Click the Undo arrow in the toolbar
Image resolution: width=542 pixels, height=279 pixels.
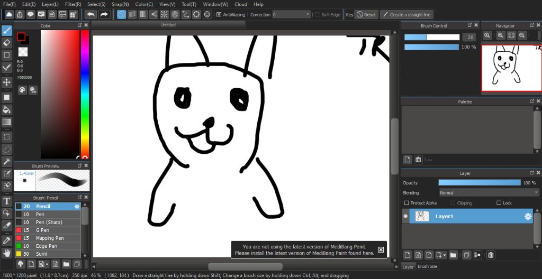point(91,14)
